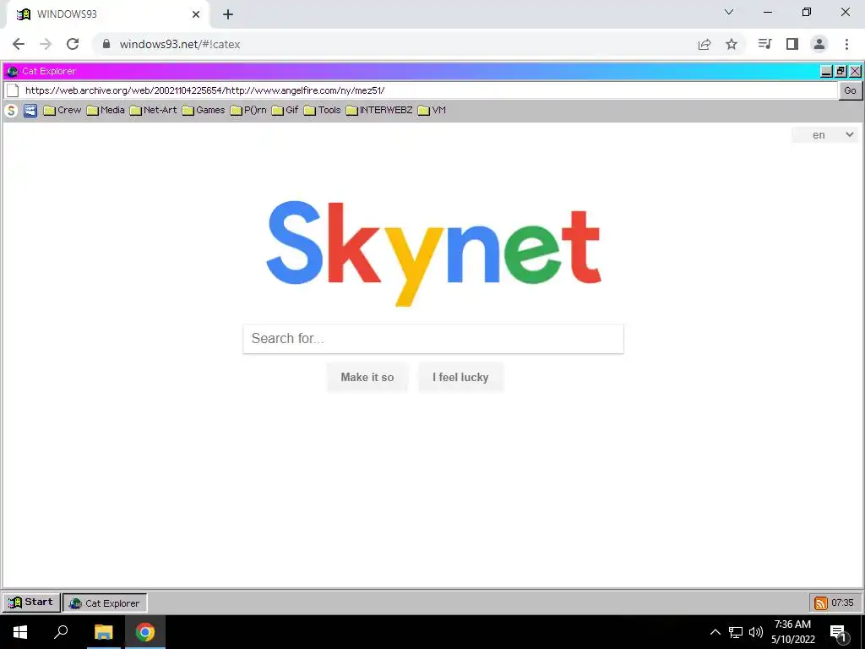Click the share page icon in Chrome
This screenshot has height=649, width=865.
tap(705, 44)
